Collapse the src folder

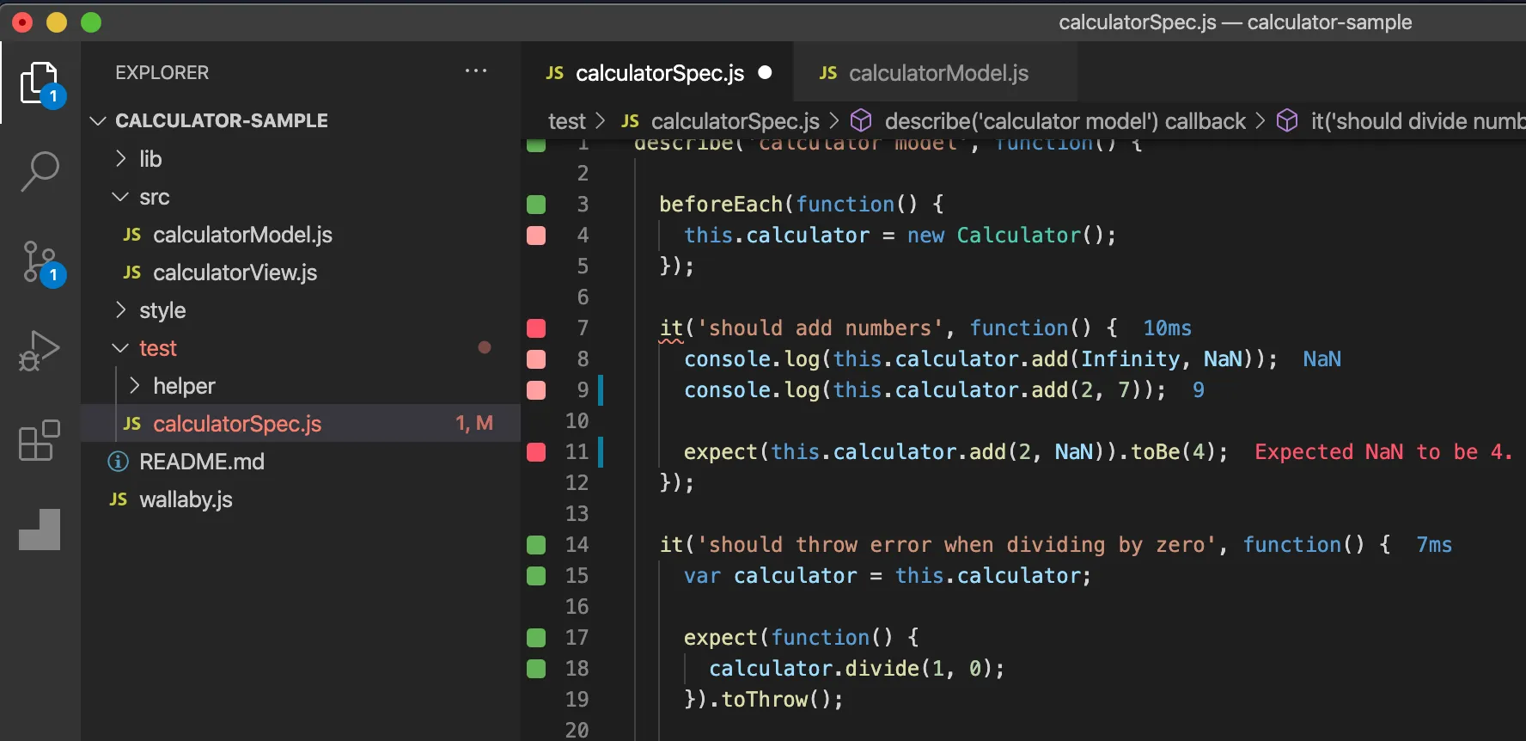(x=120, y=197)
